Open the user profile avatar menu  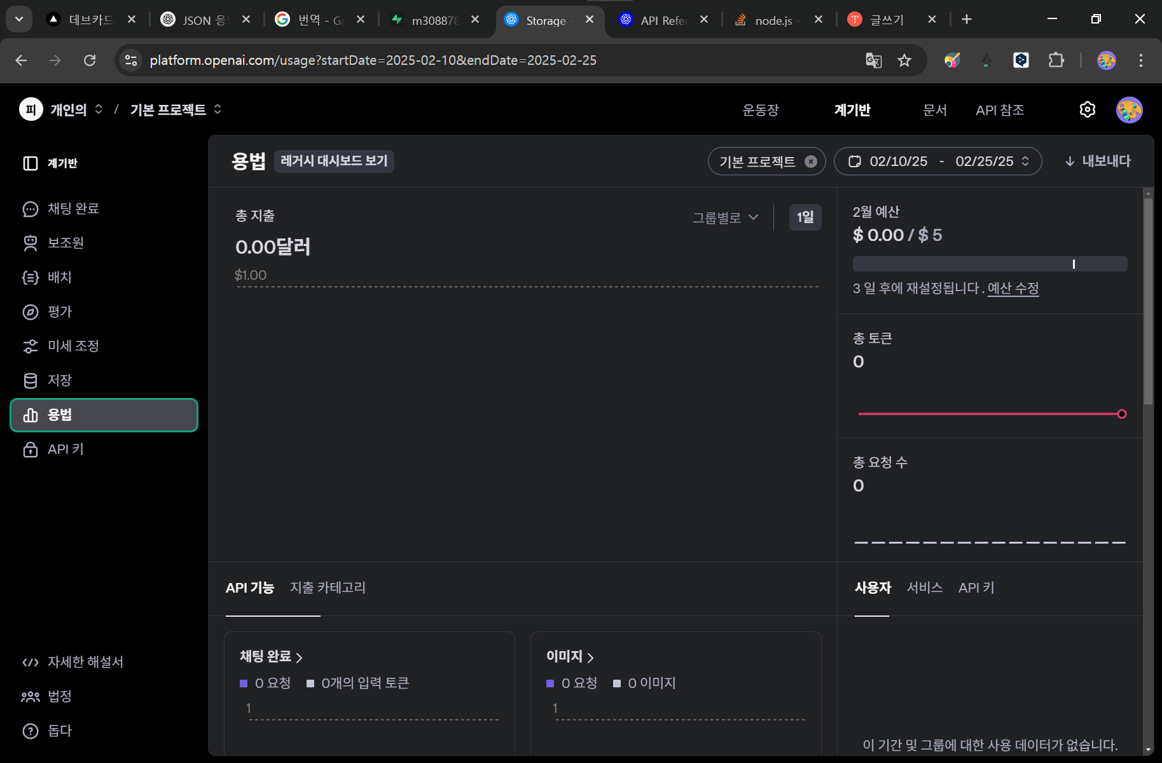pyautogui.click(x=1130, y=110)
